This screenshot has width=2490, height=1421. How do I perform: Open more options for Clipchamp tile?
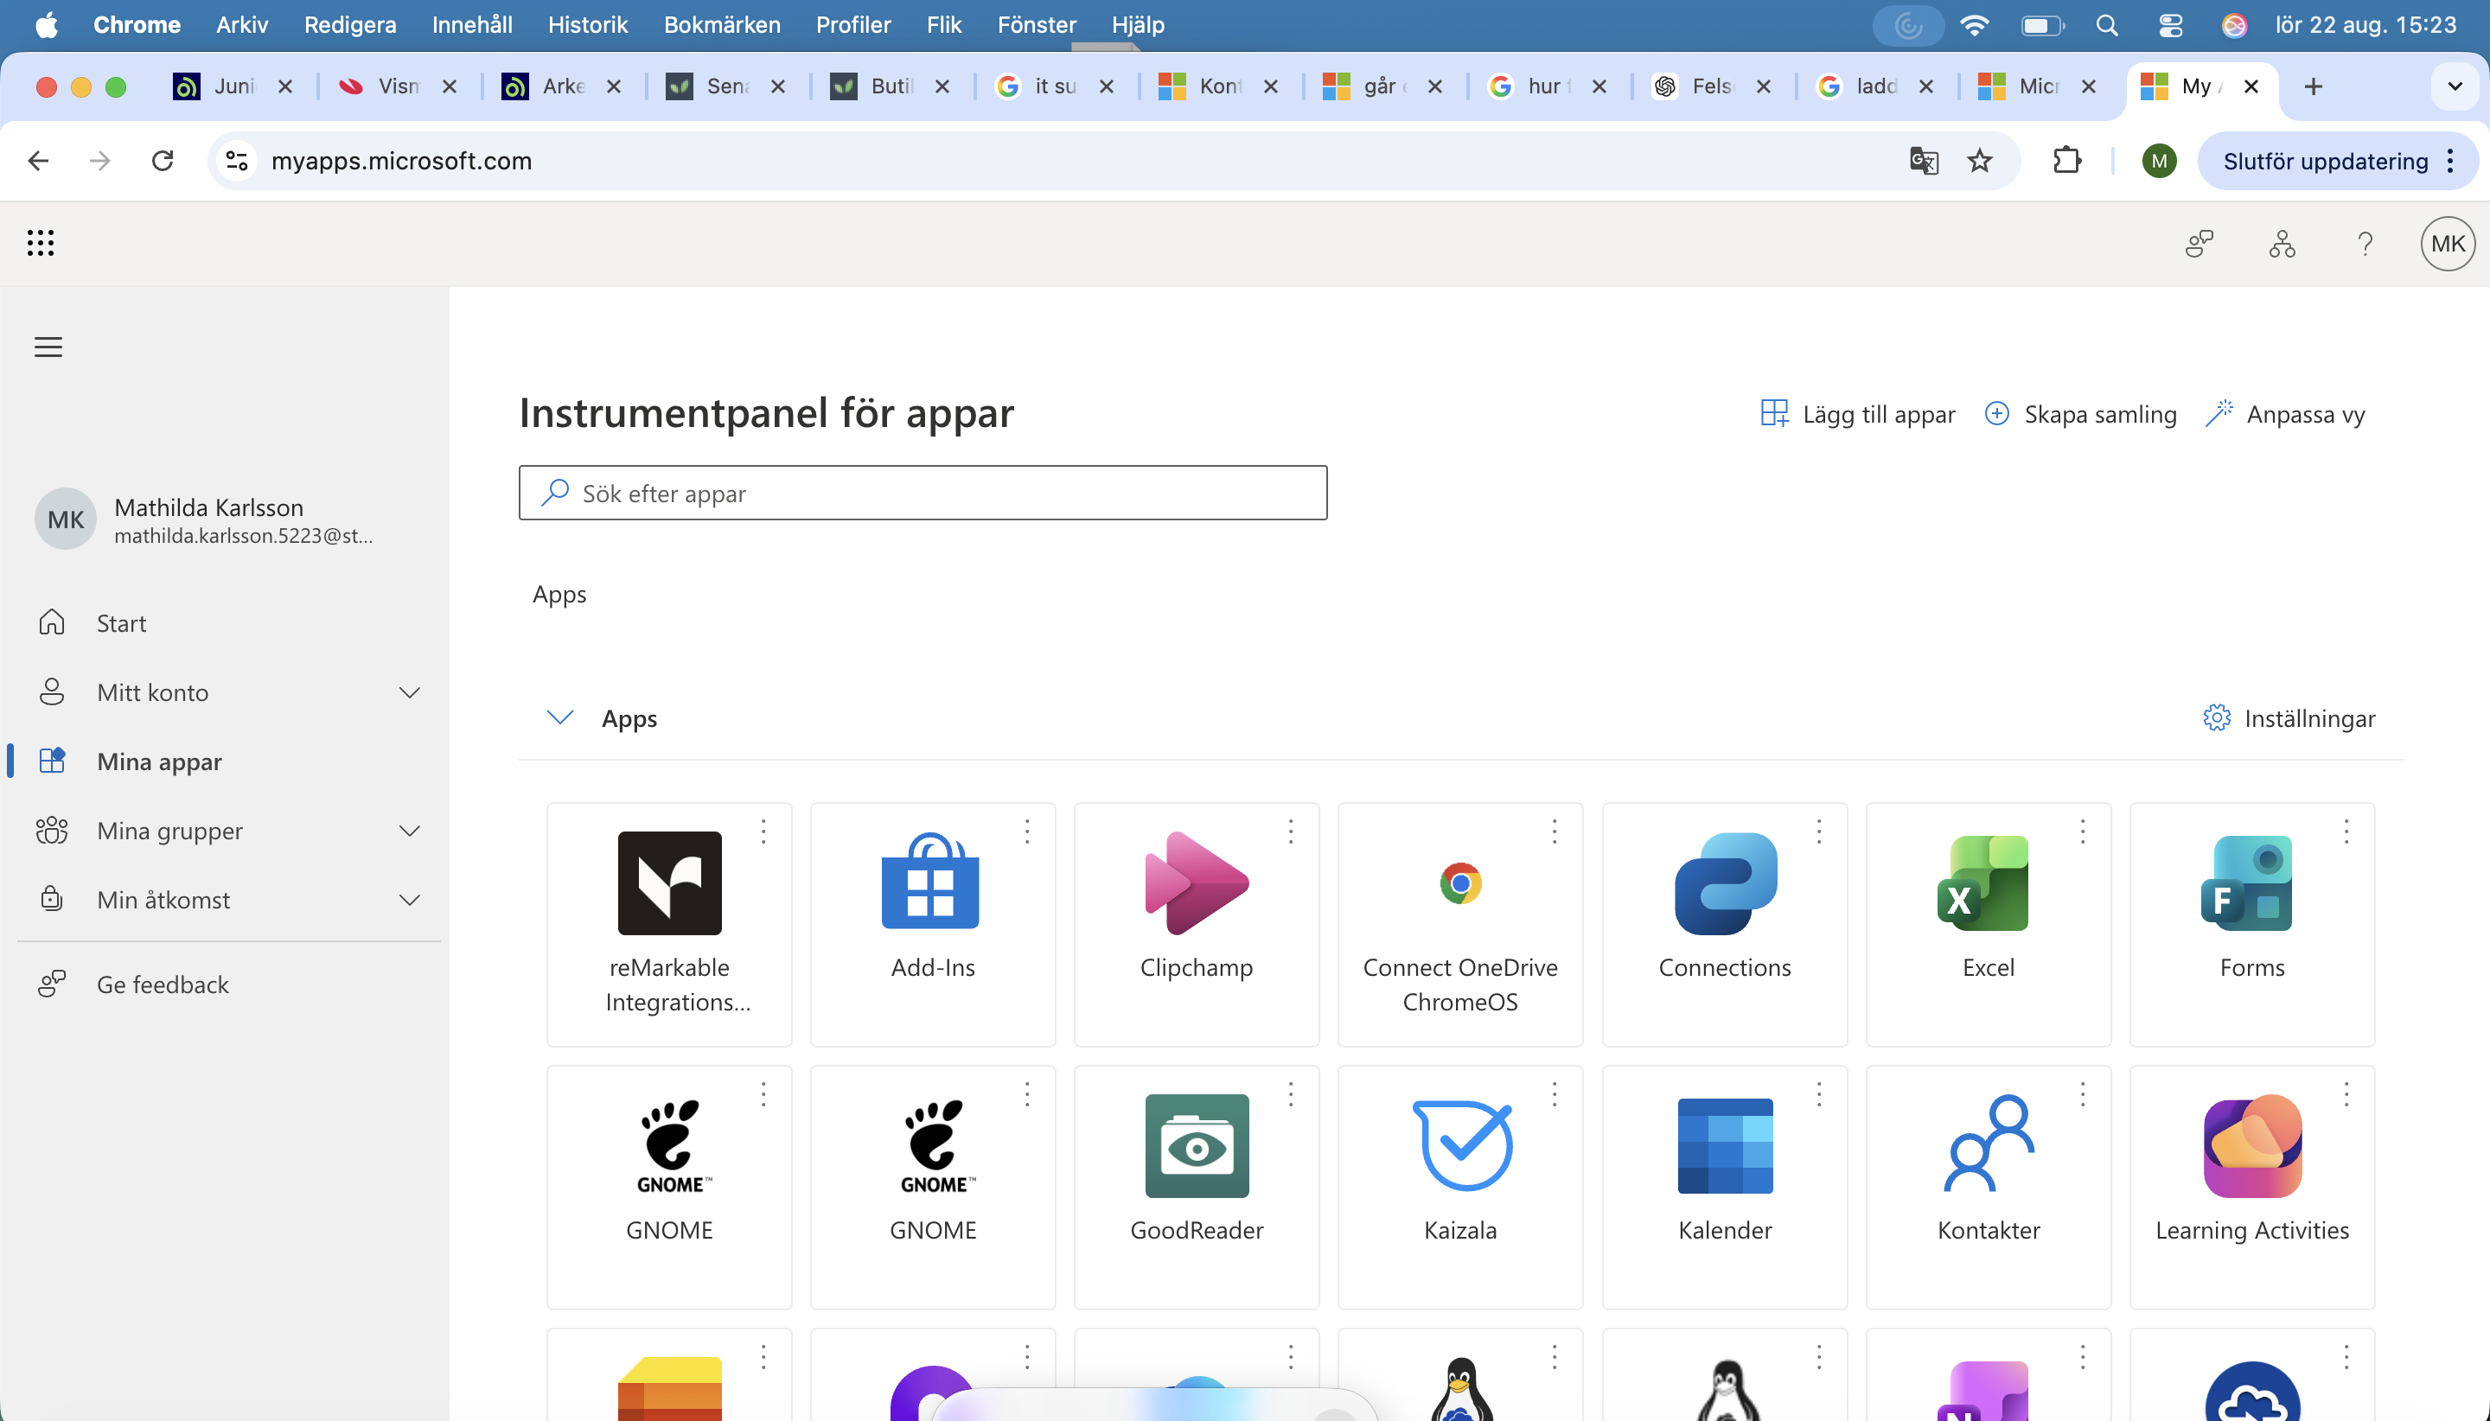1290,832
